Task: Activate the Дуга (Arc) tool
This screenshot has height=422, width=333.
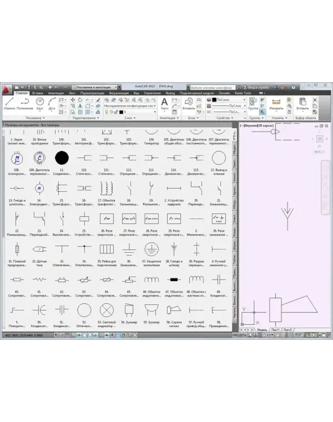Action: 52,103
